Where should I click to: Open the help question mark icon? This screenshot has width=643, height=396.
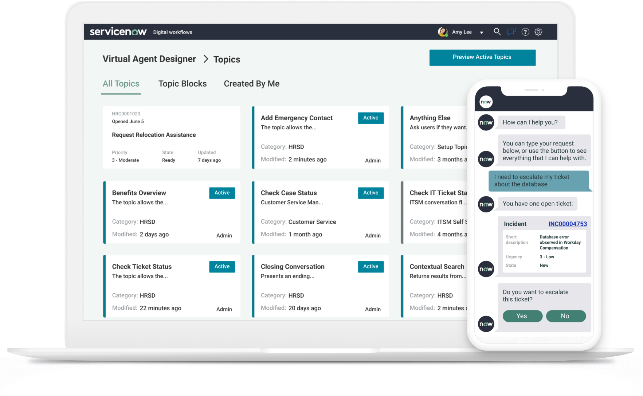525,32
